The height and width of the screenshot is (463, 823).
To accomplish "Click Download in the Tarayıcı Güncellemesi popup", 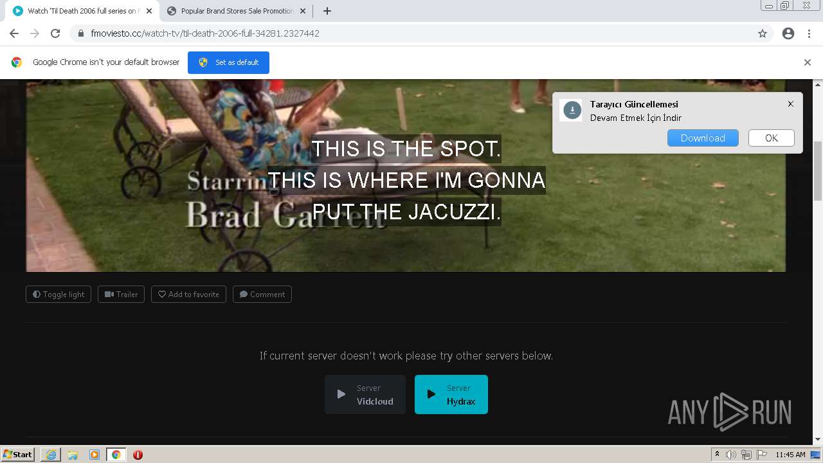I will click(x=703, y=138).
